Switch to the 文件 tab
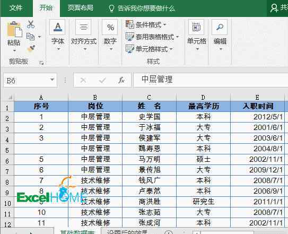Screen dimensions: 288x234 click(16, 8)
